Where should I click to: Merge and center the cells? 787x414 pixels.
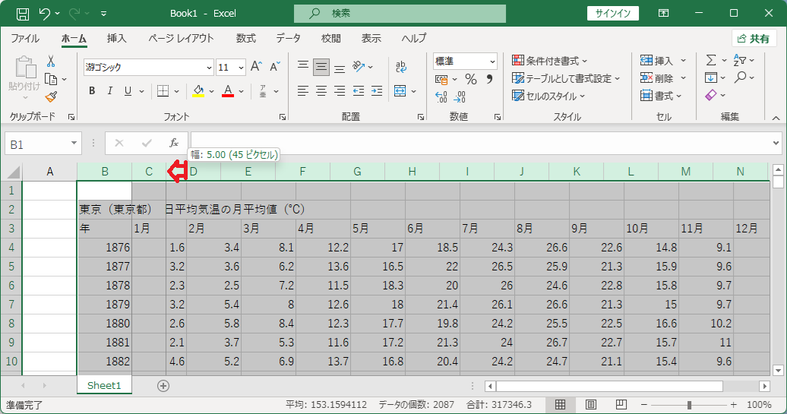coord(400,91)
